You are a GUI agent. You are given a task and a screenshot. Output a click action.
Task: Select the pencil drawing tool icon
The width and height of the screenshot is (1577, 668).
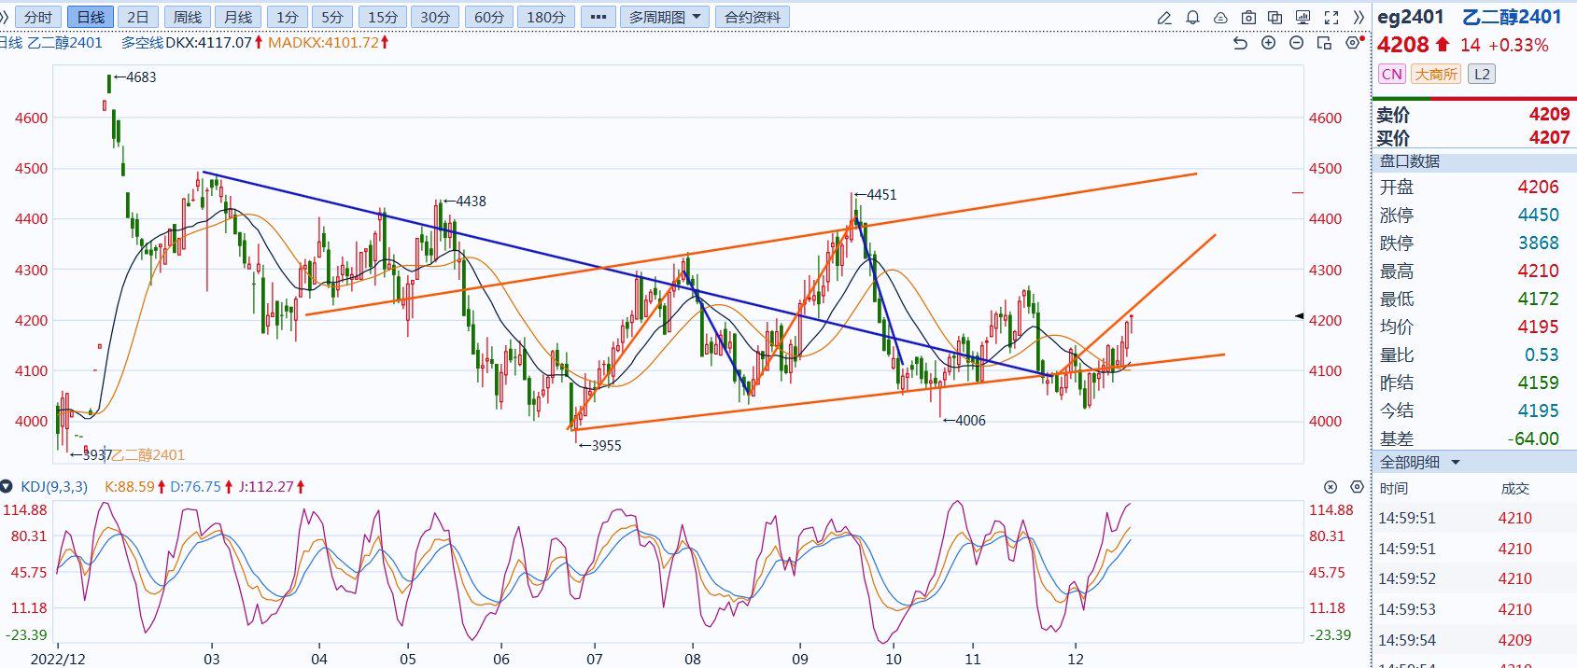pyautogui.click(x=1164, y=18)
